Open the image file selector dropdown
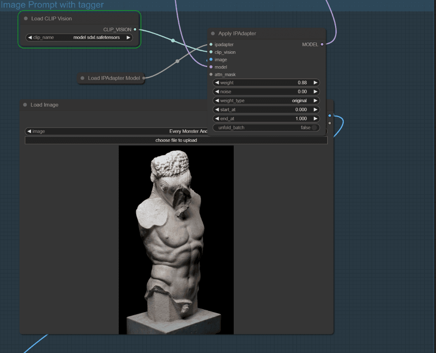 pyautogui.click(x=124, y=131)
